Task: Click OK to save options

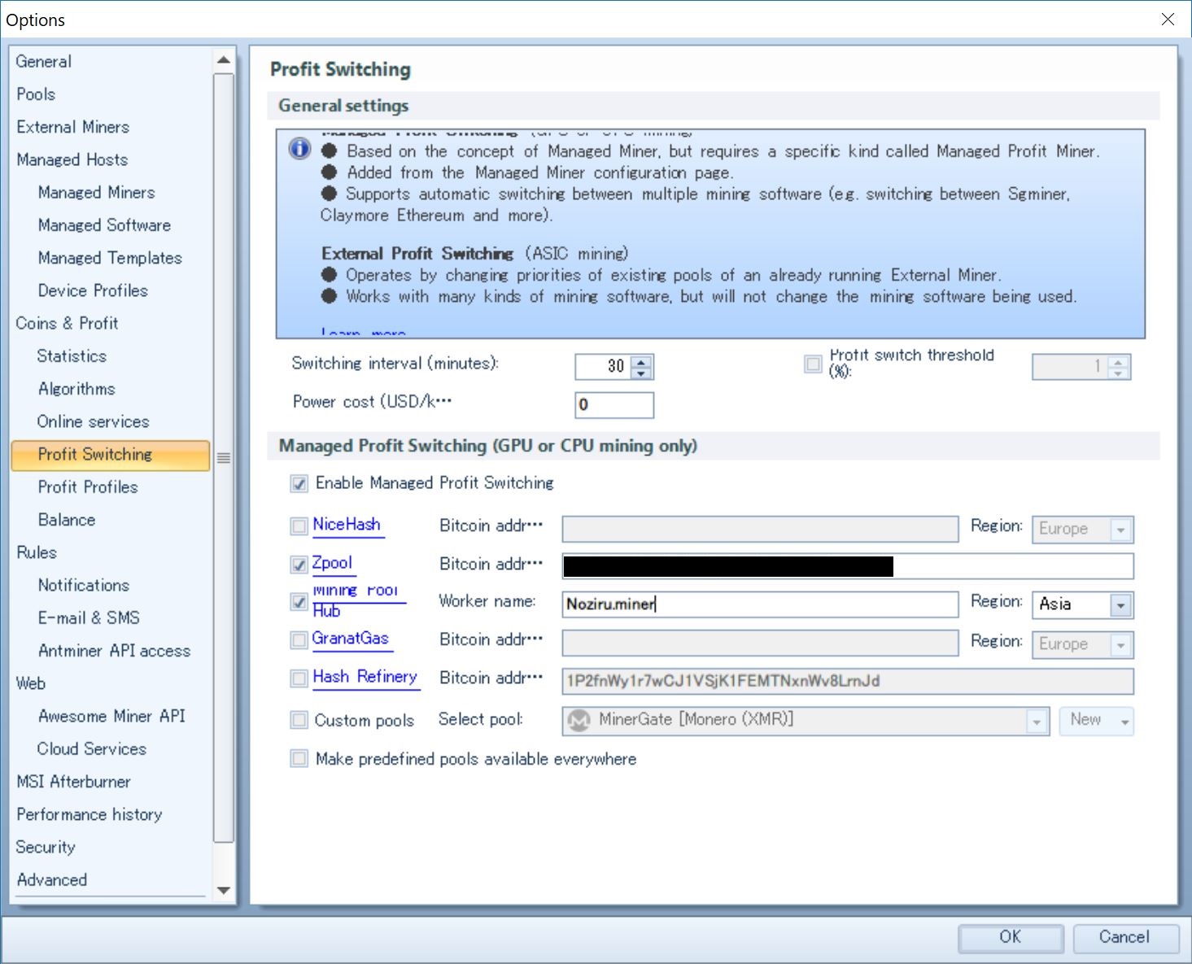Action: tap(1011, 937)
